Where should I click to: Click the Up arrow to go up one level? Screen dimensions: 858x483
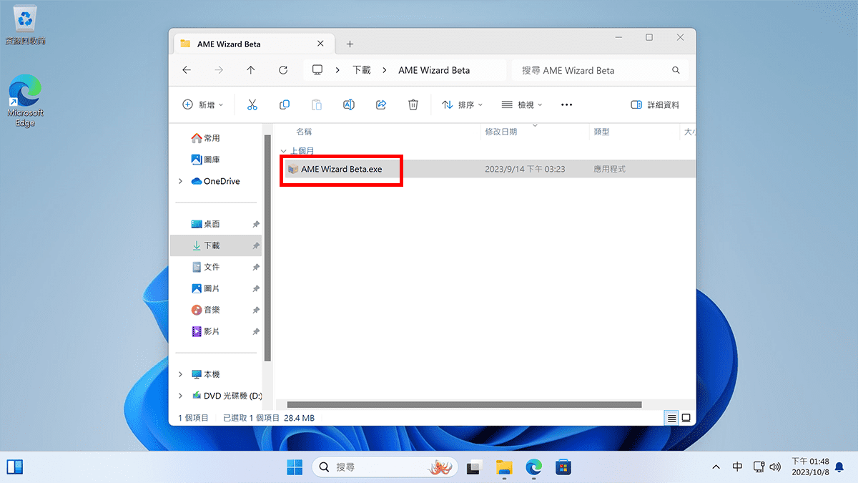coord(250,69)
